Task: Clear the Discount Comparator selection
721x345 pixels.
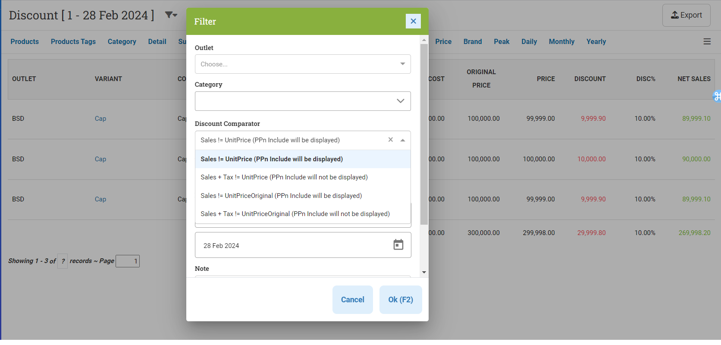Action: [391, 140]
